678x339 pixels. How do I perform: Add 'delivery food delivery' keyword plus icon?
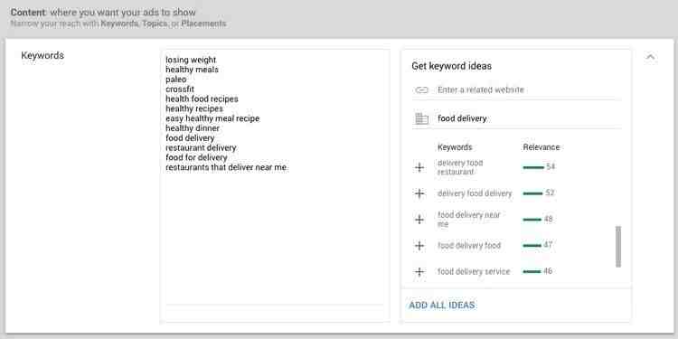pos(419,193)
